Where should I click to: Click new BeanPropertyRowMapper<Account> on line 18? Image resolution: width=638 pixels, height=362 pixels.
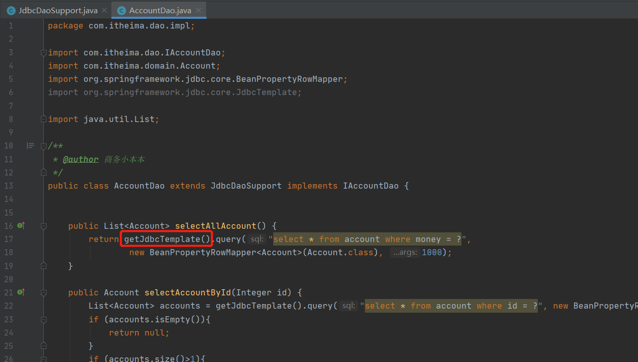tap(216, 252)
